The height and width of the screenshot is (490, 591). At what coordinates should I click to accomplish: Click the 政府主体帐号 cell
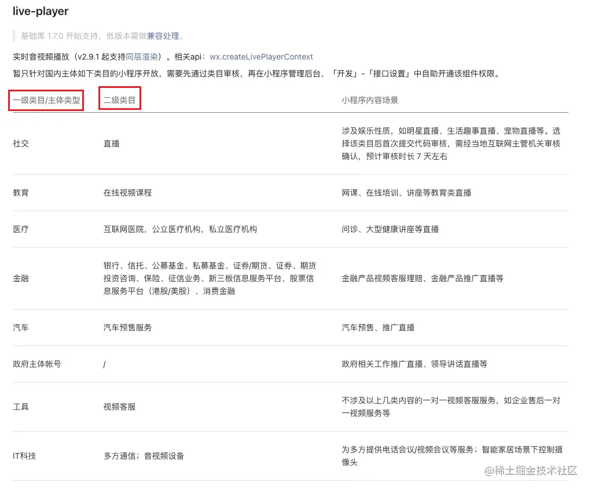(37, 364)
